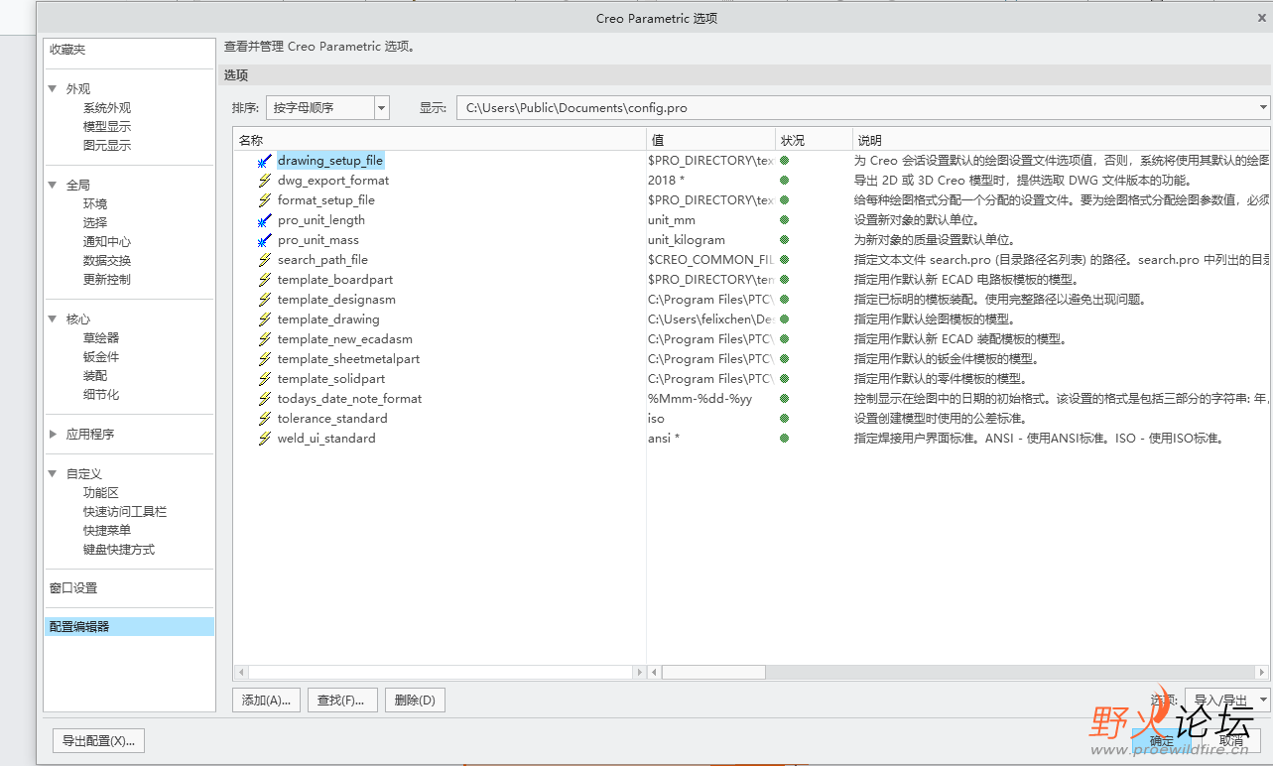Click the lightning icon beside template_designasm

pyautogui.click(x=264, y=300)
